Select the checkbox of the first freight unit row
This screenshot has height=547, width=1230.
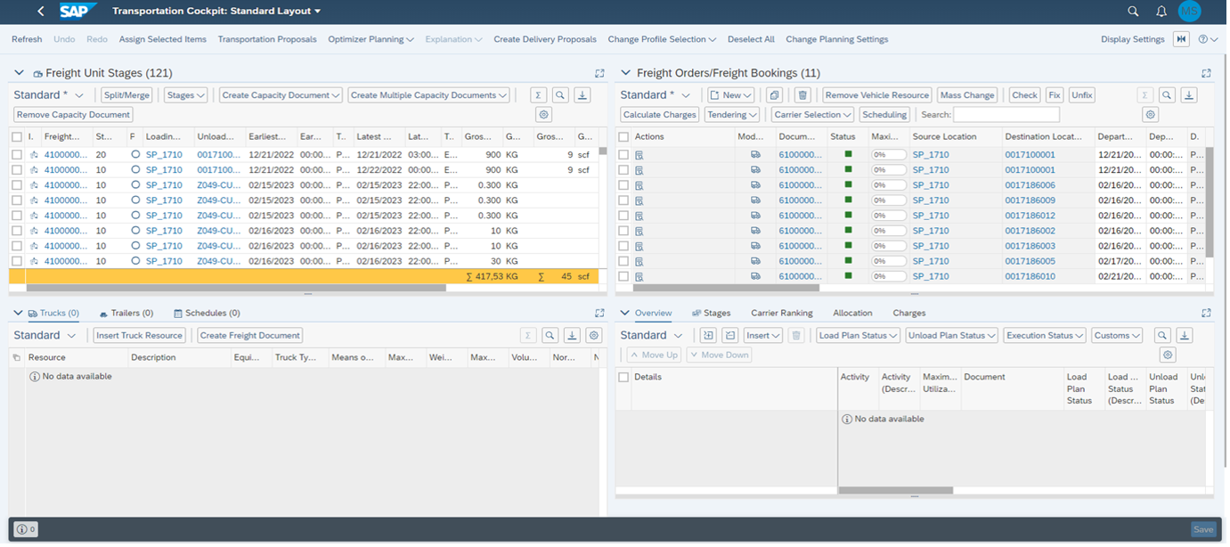16,154
